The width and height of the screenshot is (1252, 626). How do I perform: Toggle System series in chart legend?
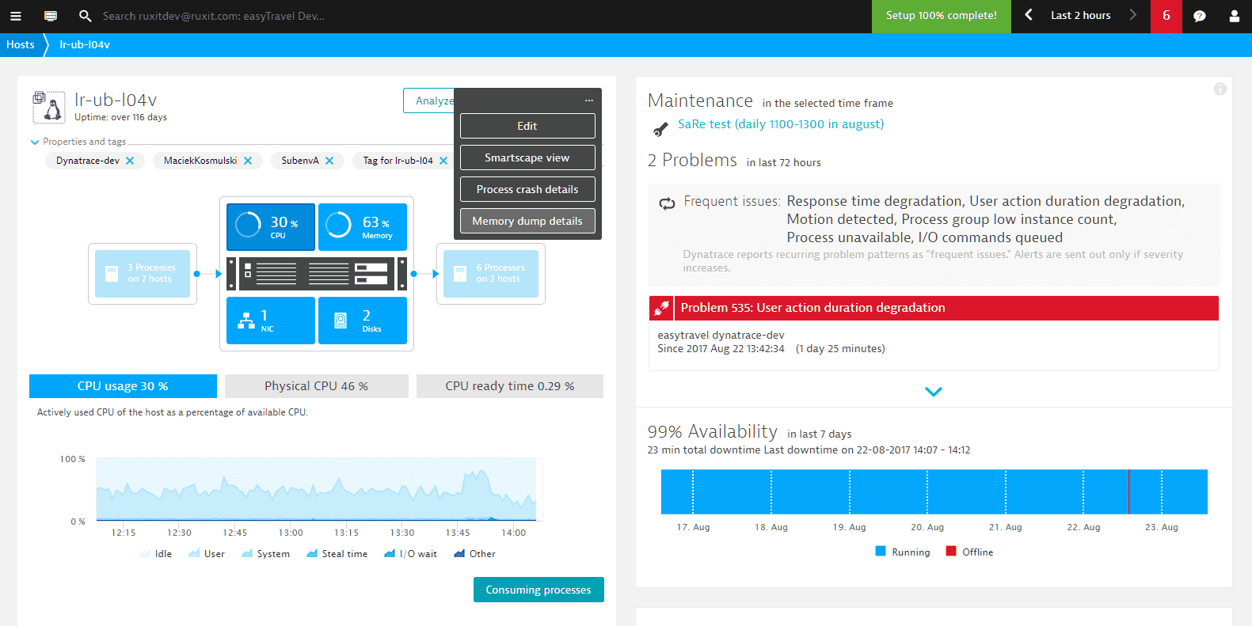[x=266, y=554]
